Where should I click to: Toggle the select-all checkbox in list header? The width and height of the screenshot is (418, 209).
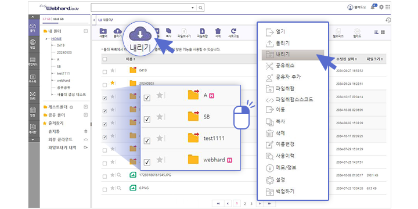(105, 59)
